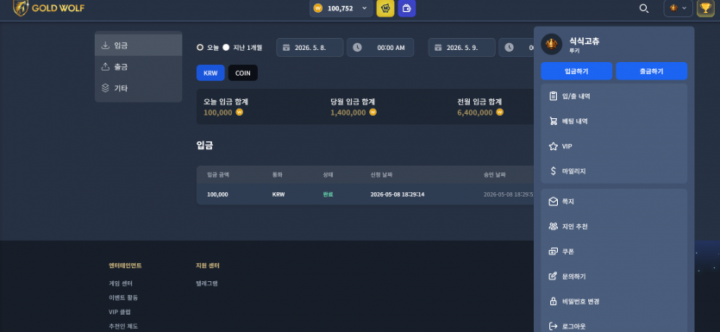
Task: Click the 텔레그램 footer link
Action: pos(207,284)
